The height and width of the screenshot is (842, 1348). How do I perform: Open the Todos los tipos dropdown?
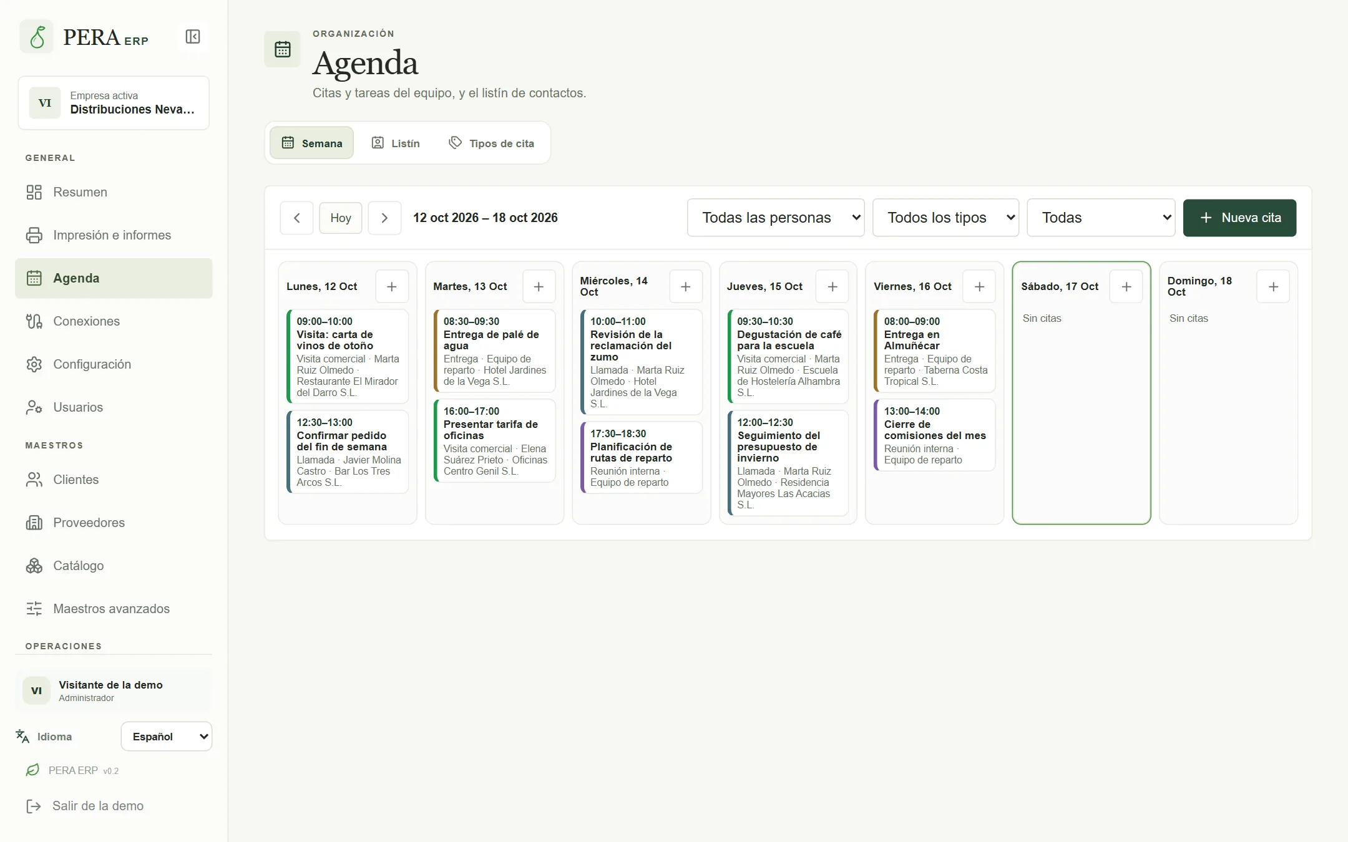coord(945,218)
